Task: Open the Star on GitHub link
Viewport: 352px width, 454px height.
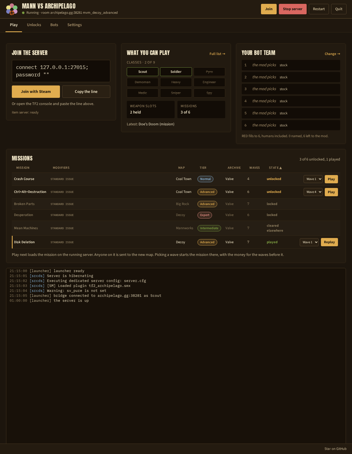Action: [335, 449]
